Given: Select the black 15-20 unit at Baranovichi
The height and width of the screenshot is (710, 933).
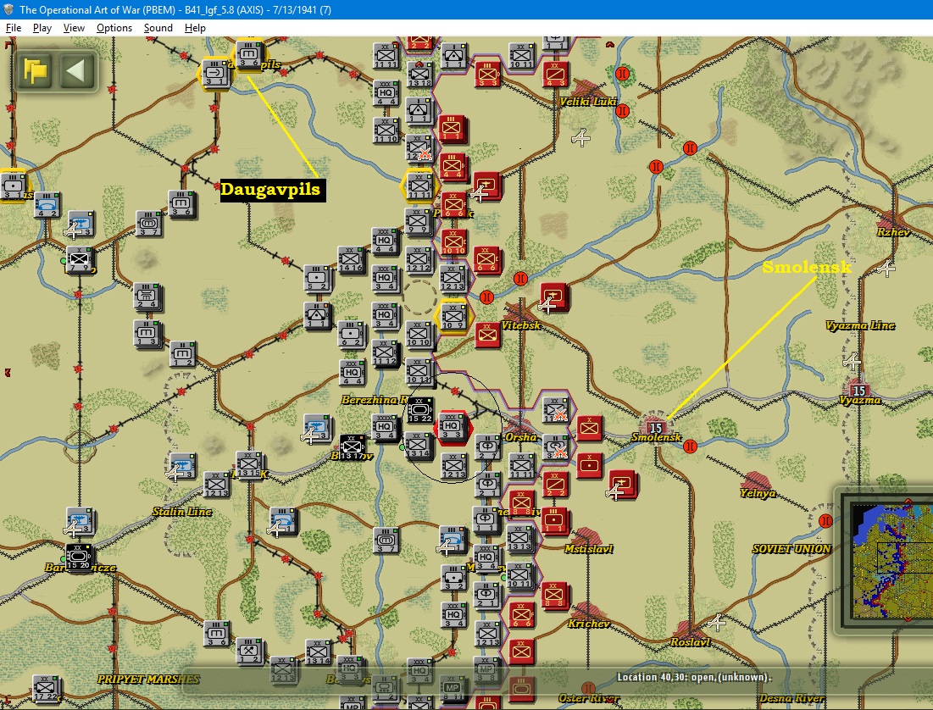Looking at the screenshot, I should tap(79, 557).
